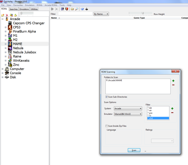Click the open ROM folder toolbar icon
Image resolution: width=188 pixels, height=165 pixels.
coord(72,9)
